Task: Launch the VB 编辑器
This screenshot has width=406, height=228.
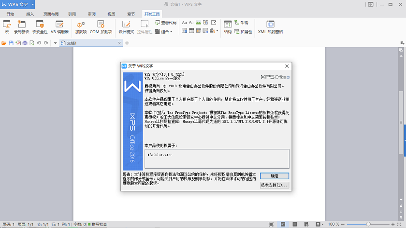Action: coord(59,27)
